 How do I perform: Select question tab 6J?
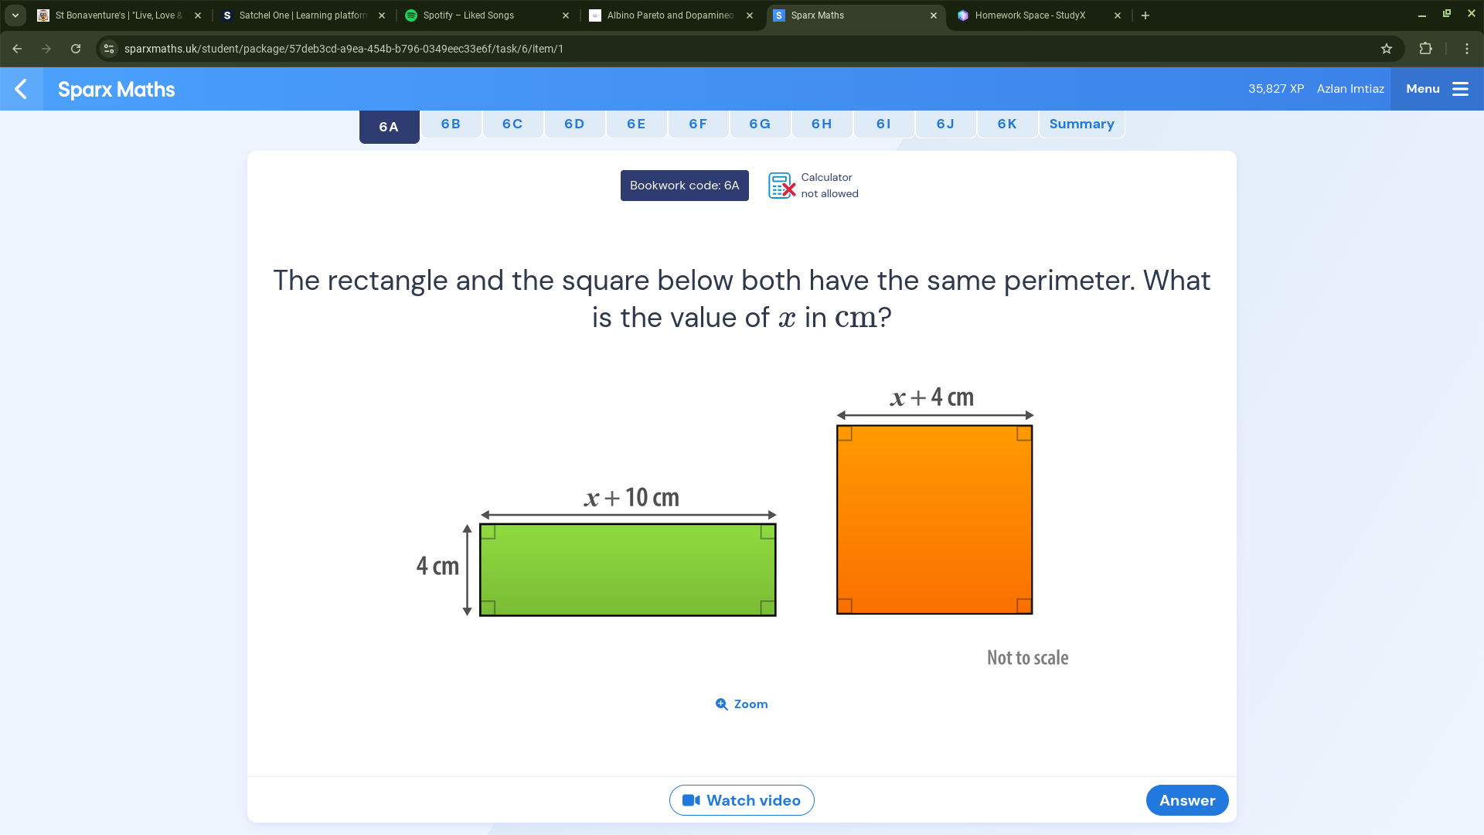click(x=946, y=124)
